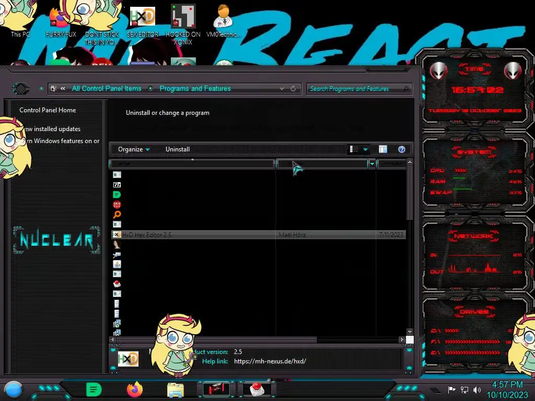Click the program list vertical scrollbar thumb
535x401 pixels.
(x=410, y=193)
